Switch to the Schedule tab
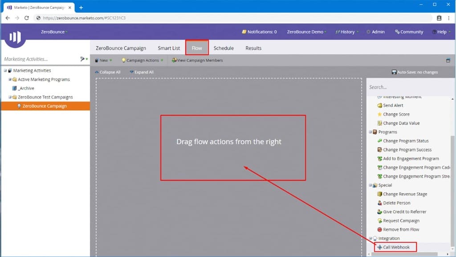Screen dimensions: 456x257 [x=224, y=48]
